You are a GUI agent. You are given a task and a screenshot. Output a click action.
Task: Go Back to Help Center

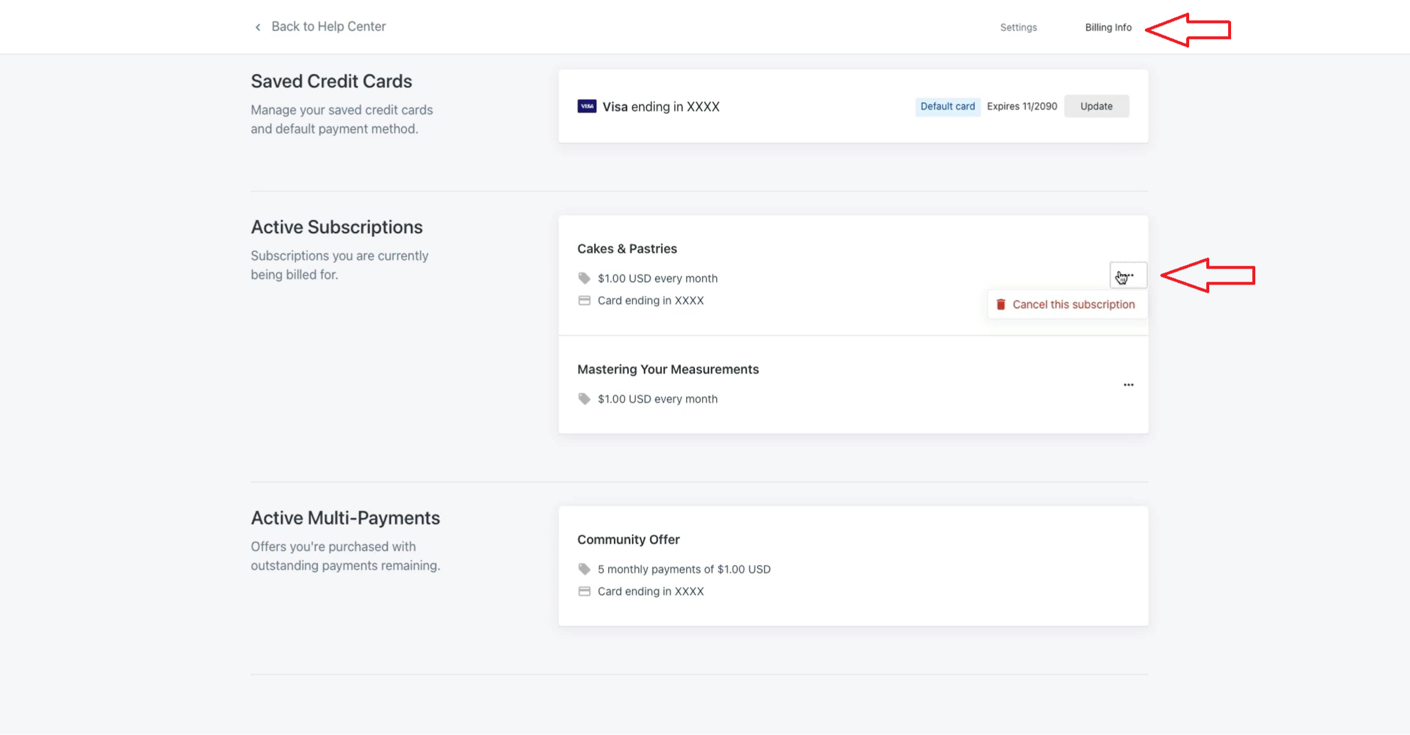point(328,27)
